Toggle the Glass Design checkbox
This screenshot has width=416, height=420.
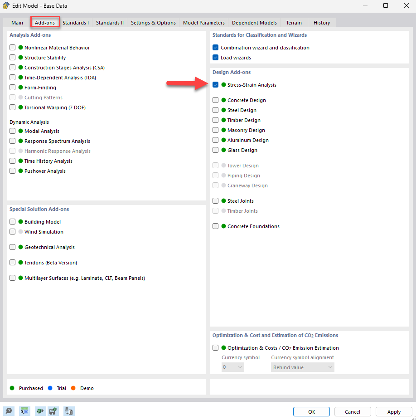tap(216, 150)
